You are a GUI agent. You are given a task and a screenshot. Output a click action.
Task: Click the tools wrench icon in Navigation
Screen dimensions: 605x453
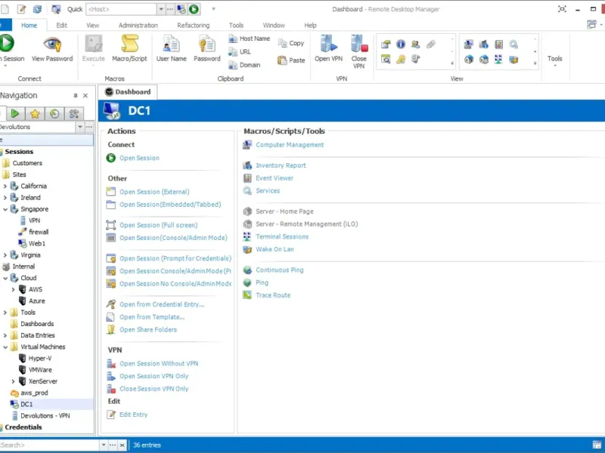(x=74, y=113)
